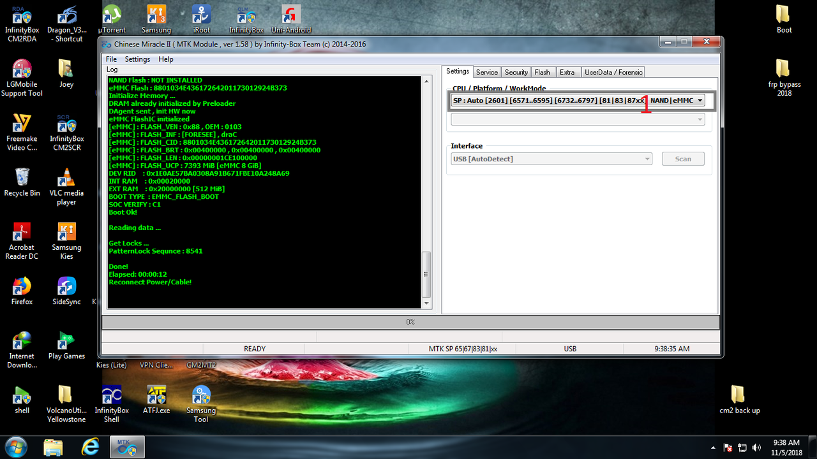Click the 'Boot Ok!' log line
The image size is (817, 459).
point(123,212)
